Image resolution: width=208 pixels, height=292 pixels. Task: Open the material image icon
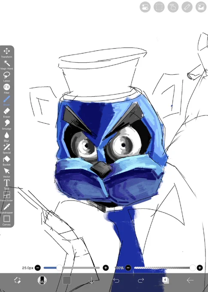(201, 7)
